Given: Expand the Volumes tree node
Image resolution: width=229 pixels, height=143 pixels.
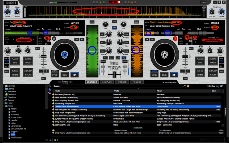Looking at the screenshot, I should (4, 86).
